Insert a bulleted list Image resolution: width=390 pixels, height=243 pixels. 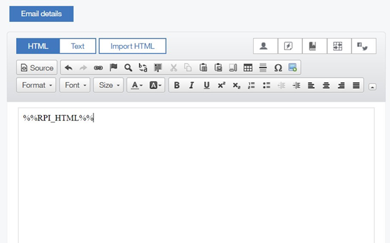266,85
